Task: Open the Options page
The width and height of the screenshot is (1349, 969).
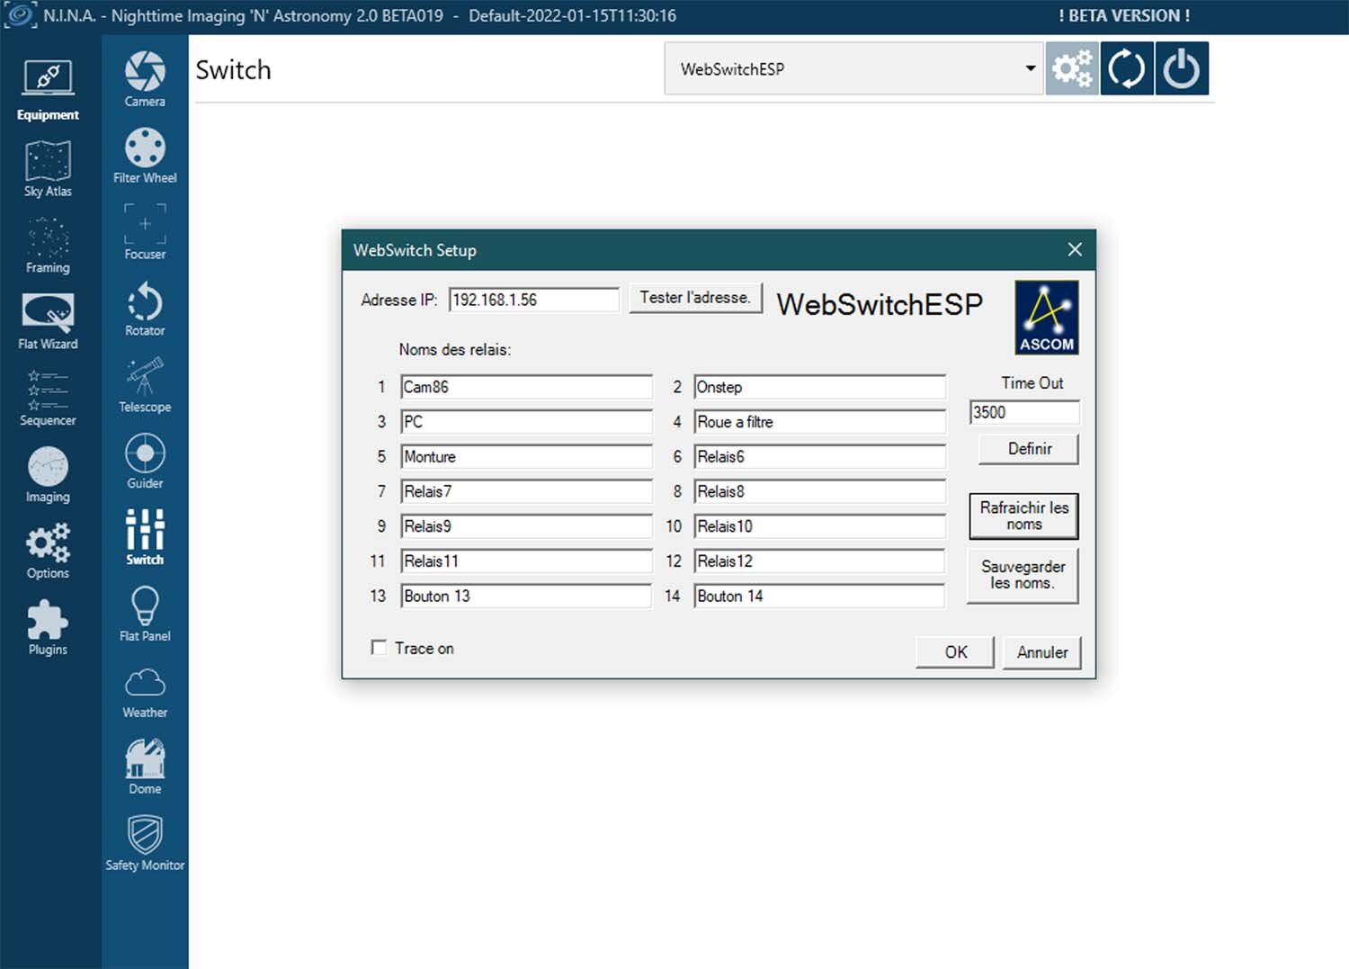Action: 48,552
